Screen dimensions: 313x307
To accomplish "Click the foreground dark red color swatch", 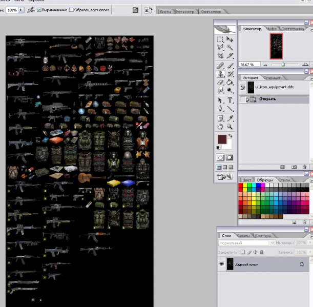I will point(222,139).
